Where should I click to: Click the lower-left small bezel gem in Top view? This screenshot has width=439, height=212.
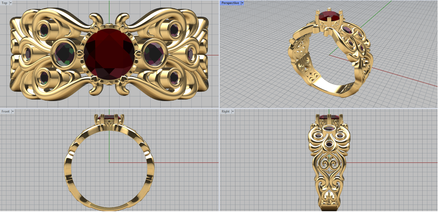coord(44,77)
